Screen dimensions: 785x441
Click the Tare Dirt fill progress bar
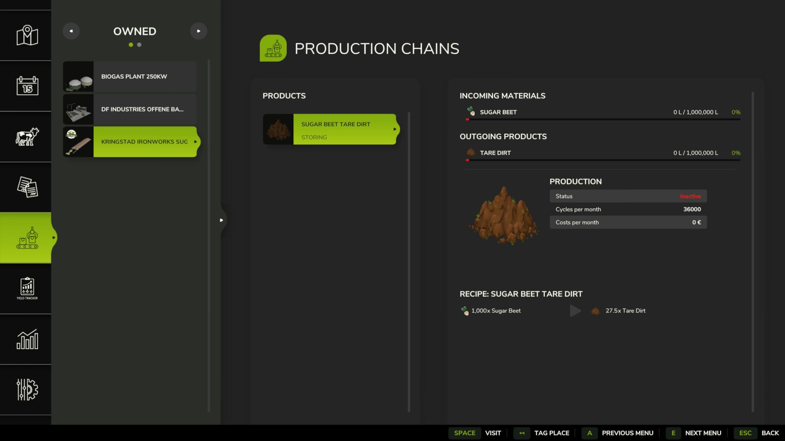point(603,160)
